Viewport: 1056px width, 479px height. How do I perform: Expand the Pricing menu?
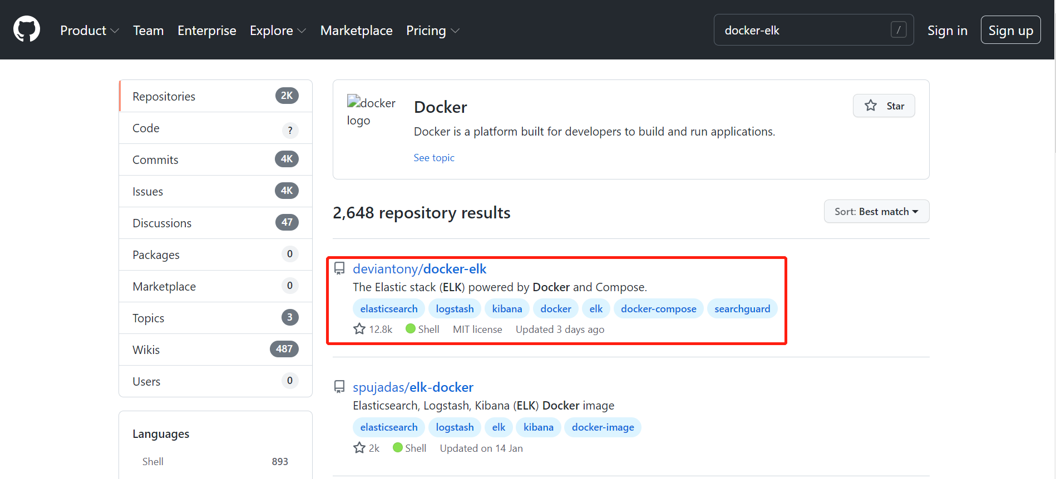click(x=432, y=31)
